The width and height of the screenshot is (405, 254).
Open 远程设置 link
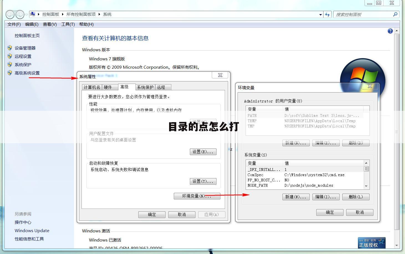pyautogui.click(x=23, y=56)
